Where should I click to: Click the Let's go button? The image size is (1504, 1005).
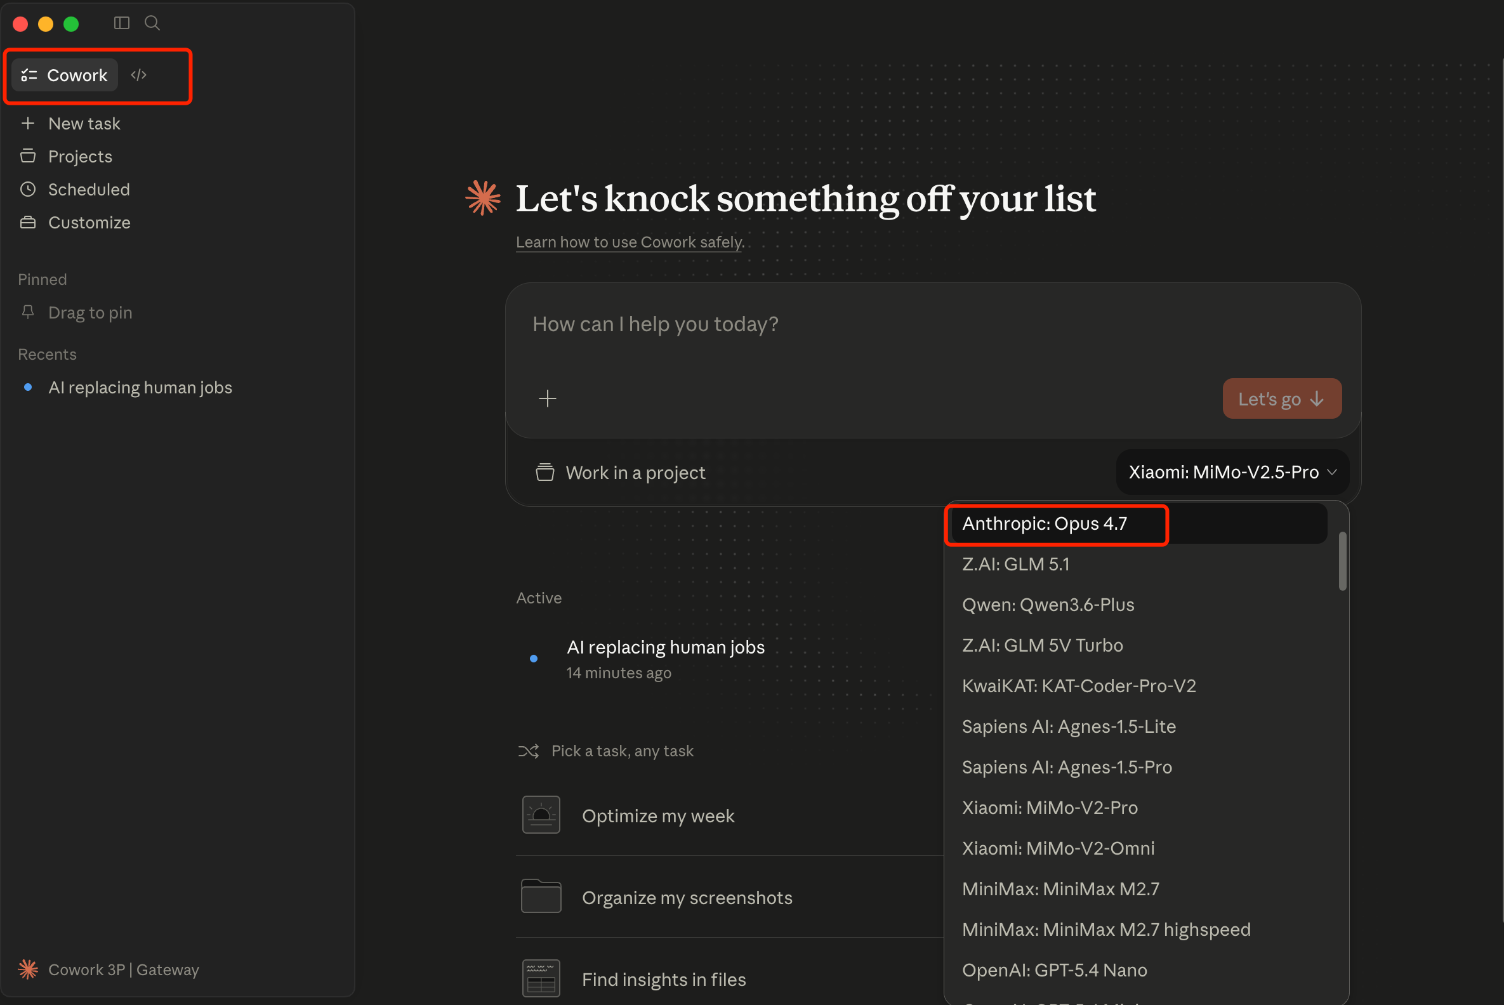[1282, 398]
